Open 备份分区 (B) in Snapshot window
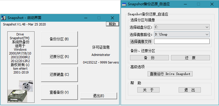This screenshot has width=219, height=106. 59,39
